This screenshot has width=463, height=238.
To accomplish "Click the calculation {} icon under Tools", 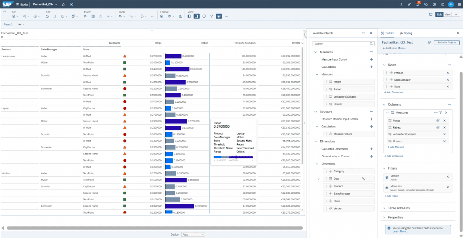I will (x=142, y=16).
